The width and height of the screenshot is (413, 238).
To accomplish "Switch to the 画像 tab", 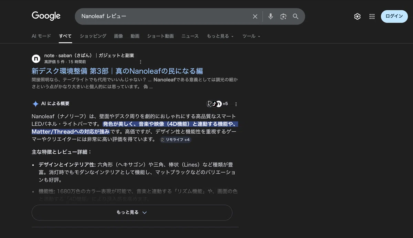I will (118, 36).
